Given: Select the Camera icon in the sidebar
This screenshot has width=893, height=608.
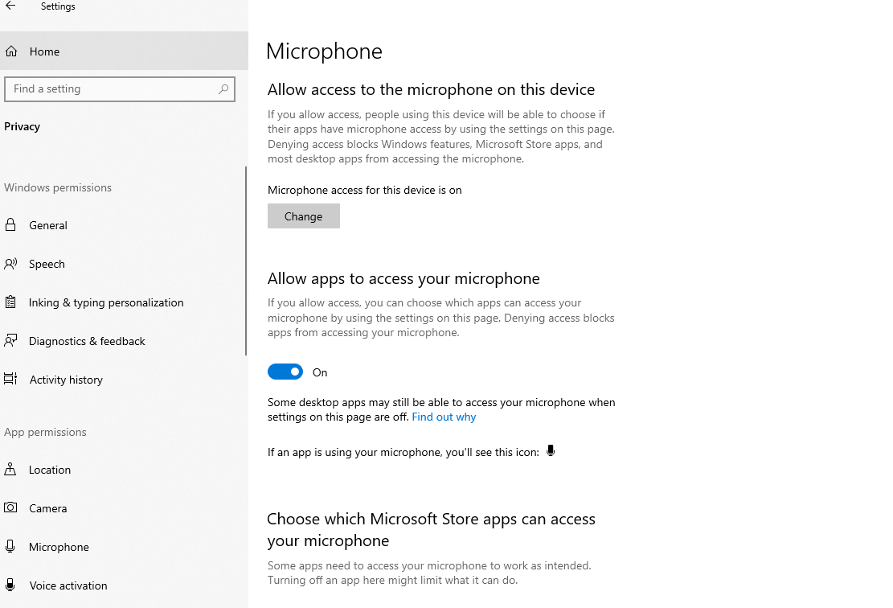Looking at the screenshot, I should [x=11, y=508].
